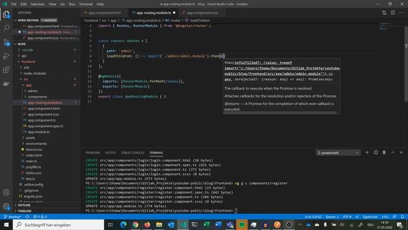This screenshot has height=230, width=408.
Task: Open the Accounts menu in activity bar
Action: coord(6,192)
